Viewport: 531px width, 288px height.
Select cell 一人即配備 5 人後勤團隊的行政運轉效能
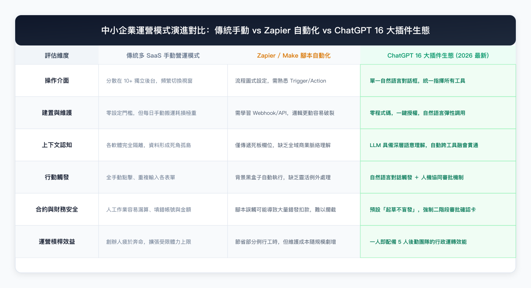(438, 242)
